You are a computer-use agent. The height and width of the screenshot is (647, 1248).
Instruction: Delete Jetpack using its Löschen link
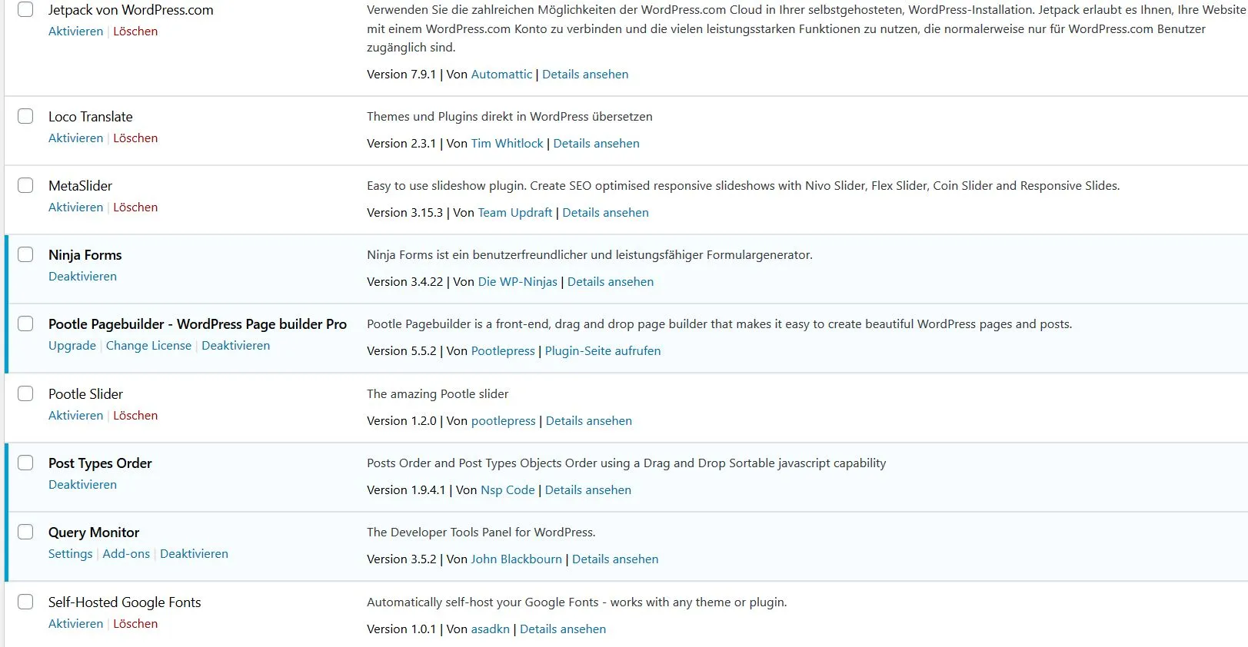coord(135,32)
